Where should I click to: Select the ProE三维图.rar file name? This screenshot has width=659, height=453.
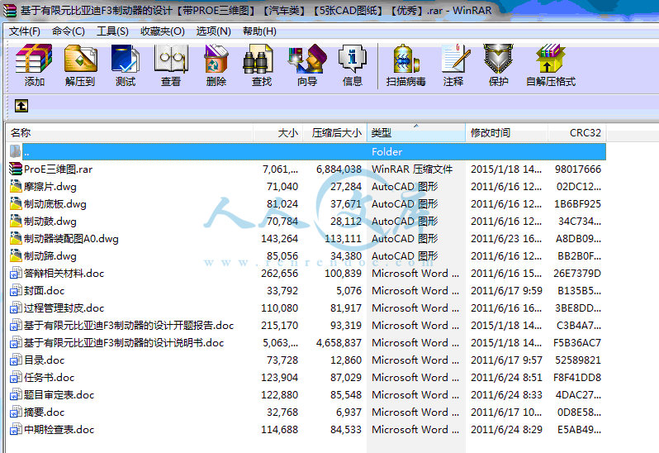58,169
